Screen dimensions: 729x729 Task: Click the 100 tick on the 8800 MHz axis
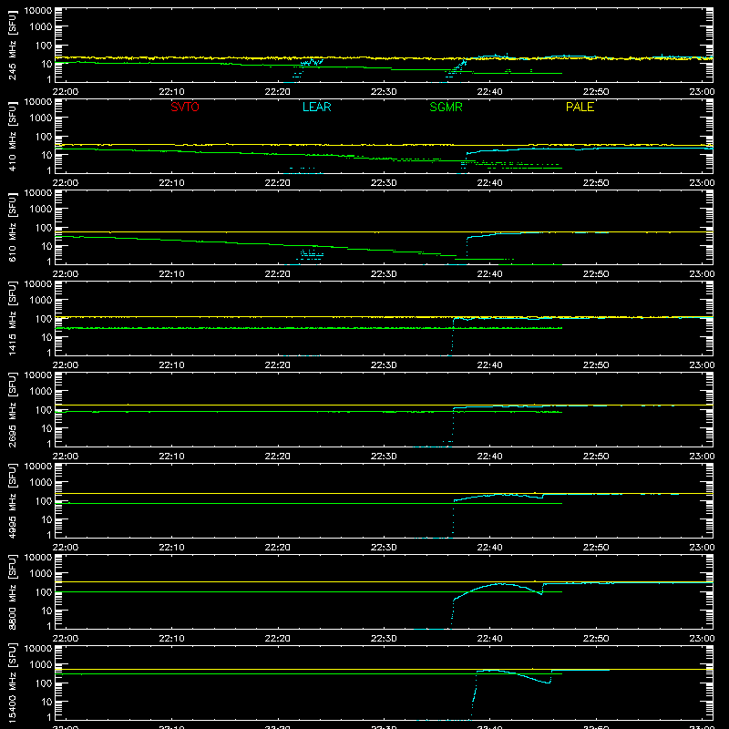coord(44,592)
